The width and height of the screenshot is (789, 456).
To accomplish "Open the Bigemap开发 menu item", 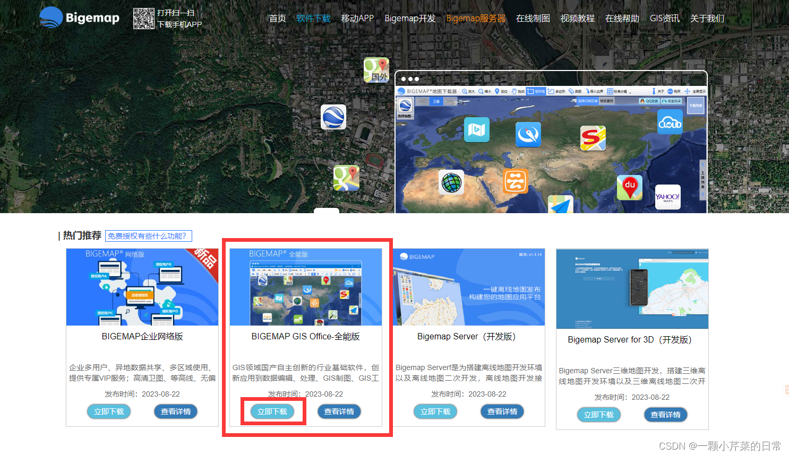I will pos(410,19).
